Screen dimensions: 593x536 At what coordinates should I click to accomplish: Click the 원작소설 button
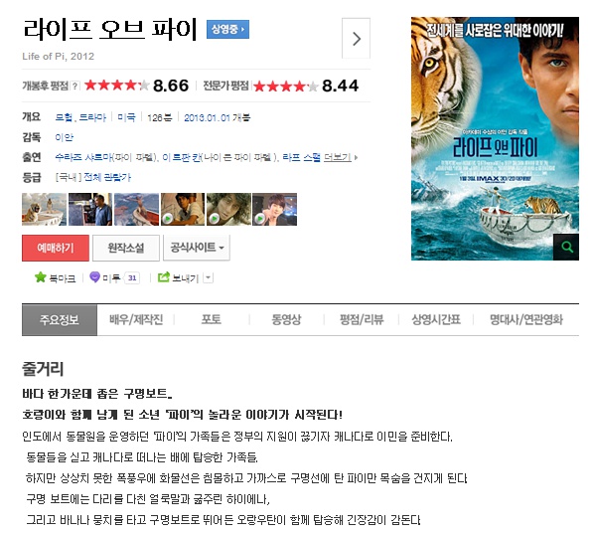point(126,248)
